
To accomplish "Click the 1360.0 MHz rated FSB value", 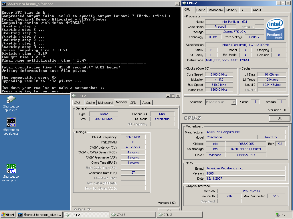I will coord(219,90).
